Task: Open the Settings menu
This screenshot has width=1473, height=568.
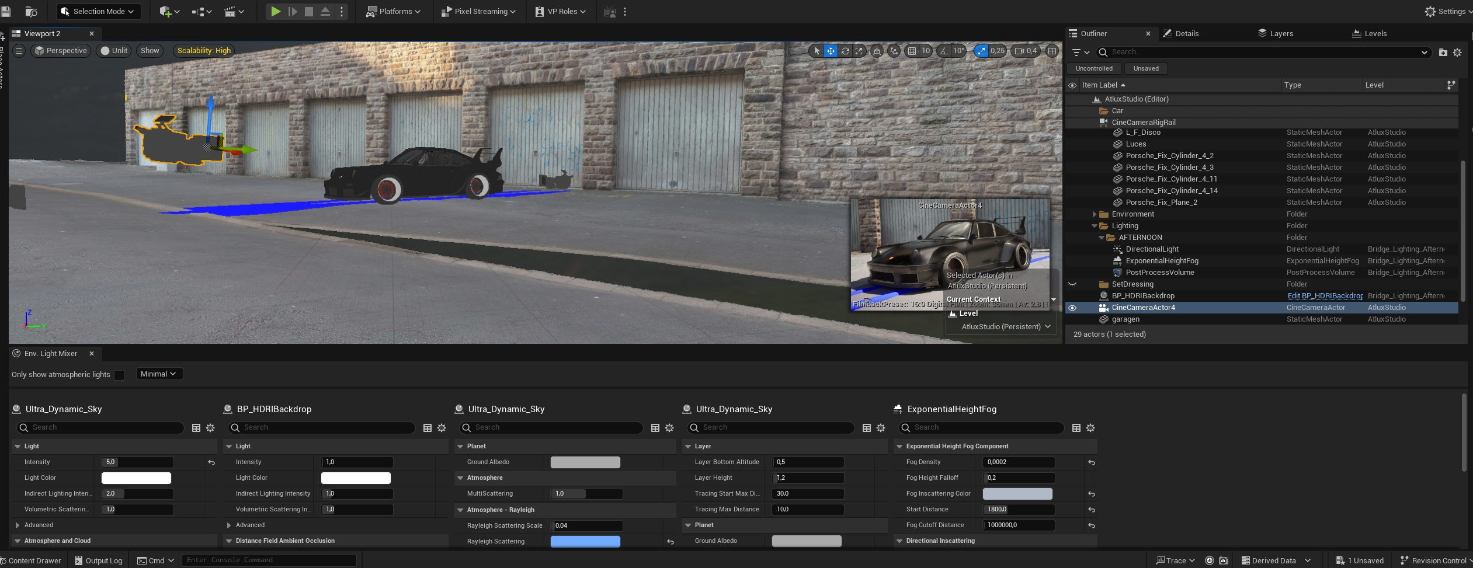Action: 1447,11
